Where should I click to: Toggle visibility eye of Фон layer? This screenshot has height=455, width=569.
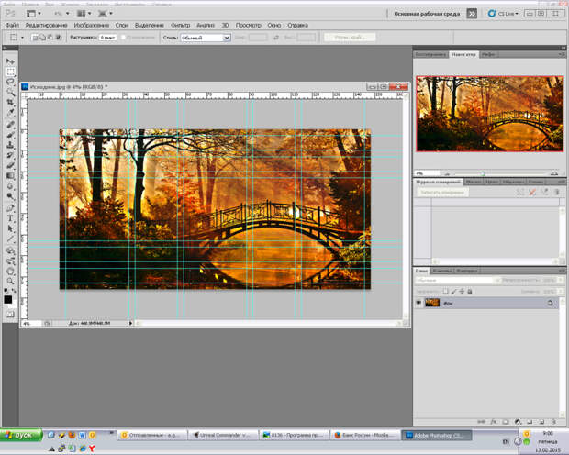tap(418, 303)
